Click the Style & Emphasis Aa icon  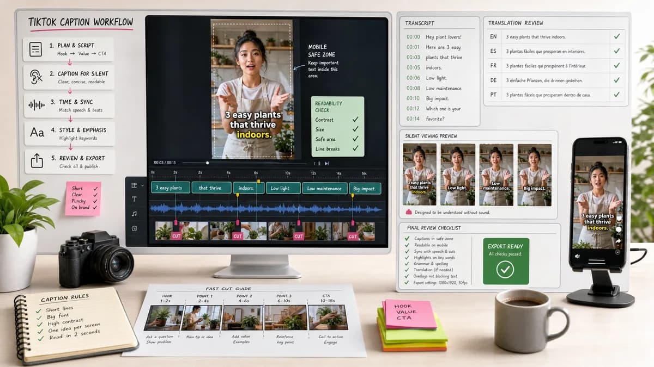point(37,133)
